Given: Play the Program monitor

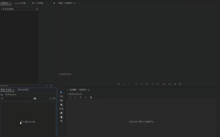Looking at the screenshot, I should [147, 84].
